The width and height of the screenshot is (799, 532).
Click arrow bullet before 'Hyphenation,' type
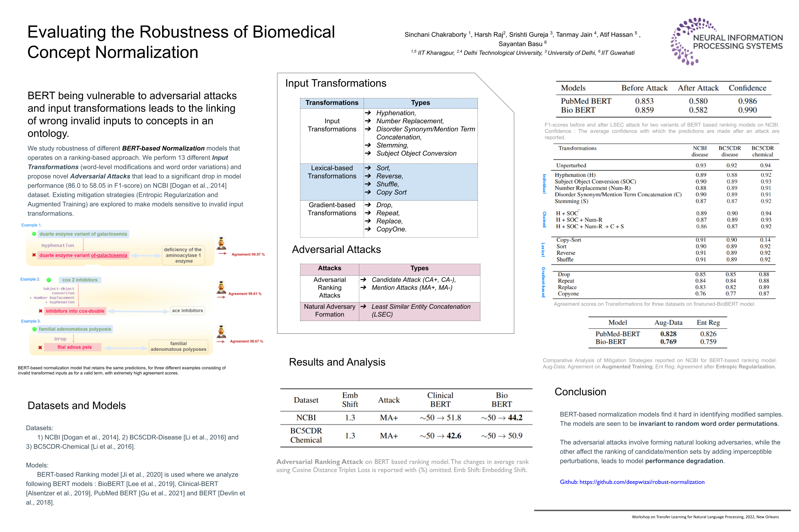coord(368,113)
